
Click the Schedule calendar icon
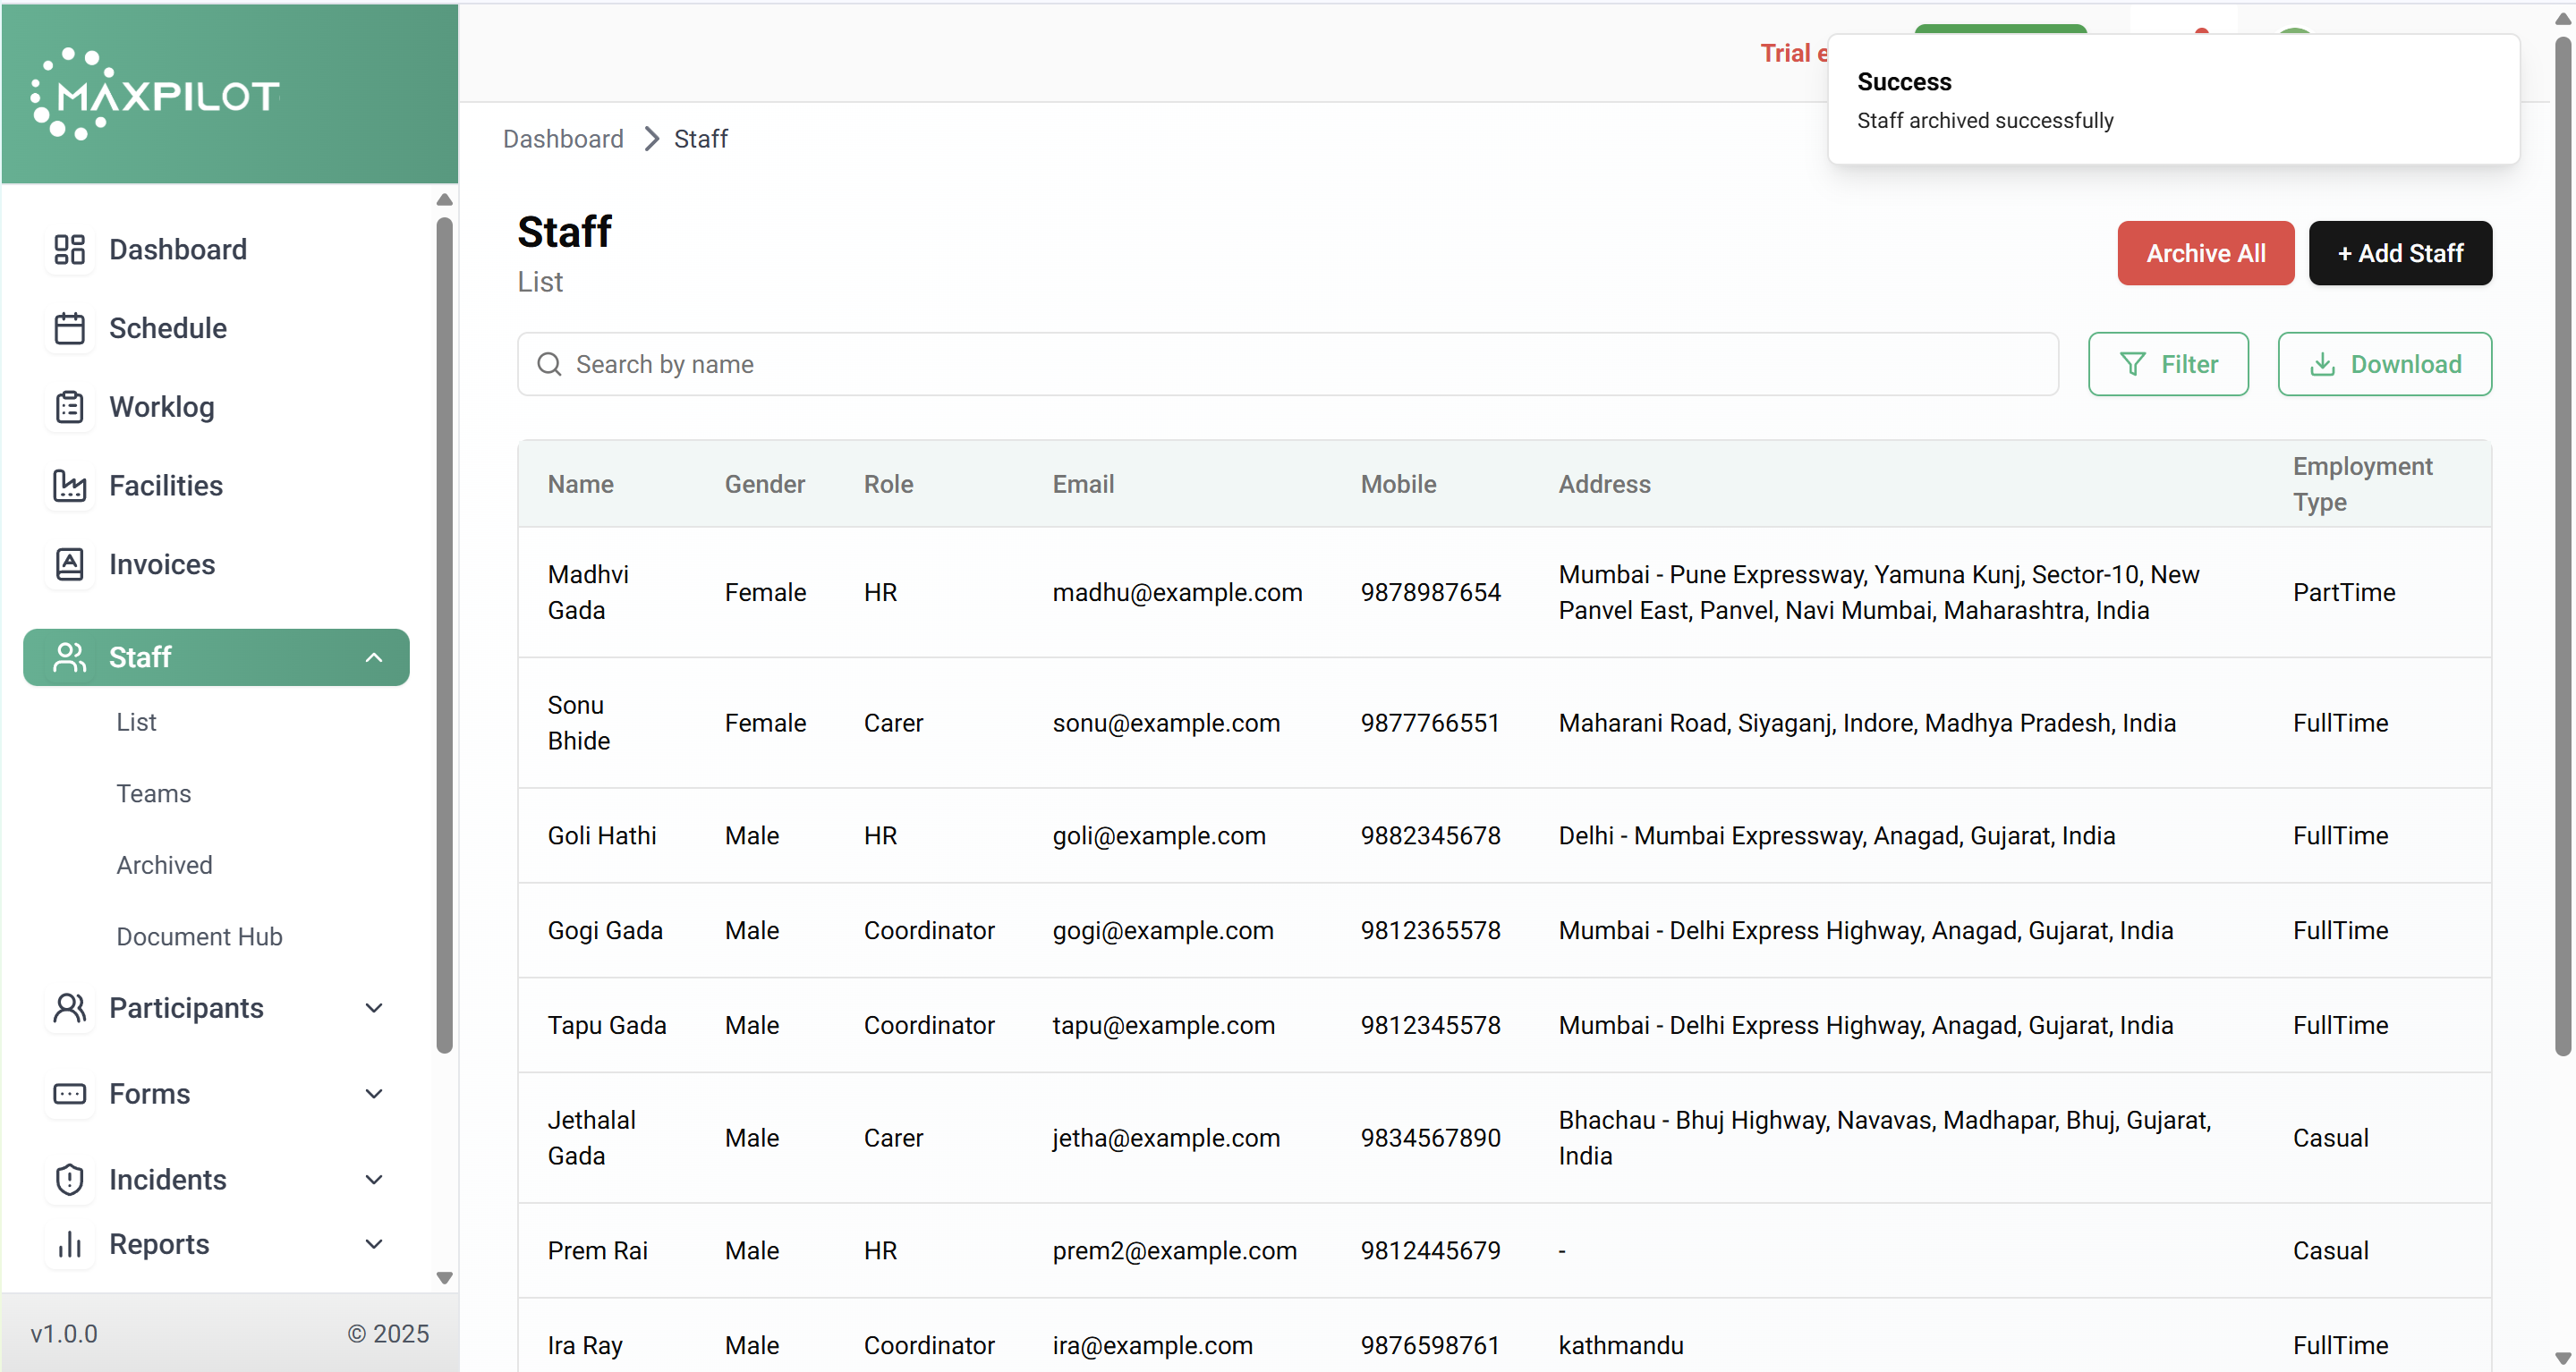[69, 327]
